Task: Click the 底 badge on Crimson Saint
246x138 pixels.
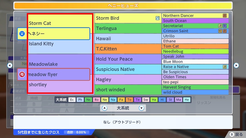Action: tap(225, 31)
